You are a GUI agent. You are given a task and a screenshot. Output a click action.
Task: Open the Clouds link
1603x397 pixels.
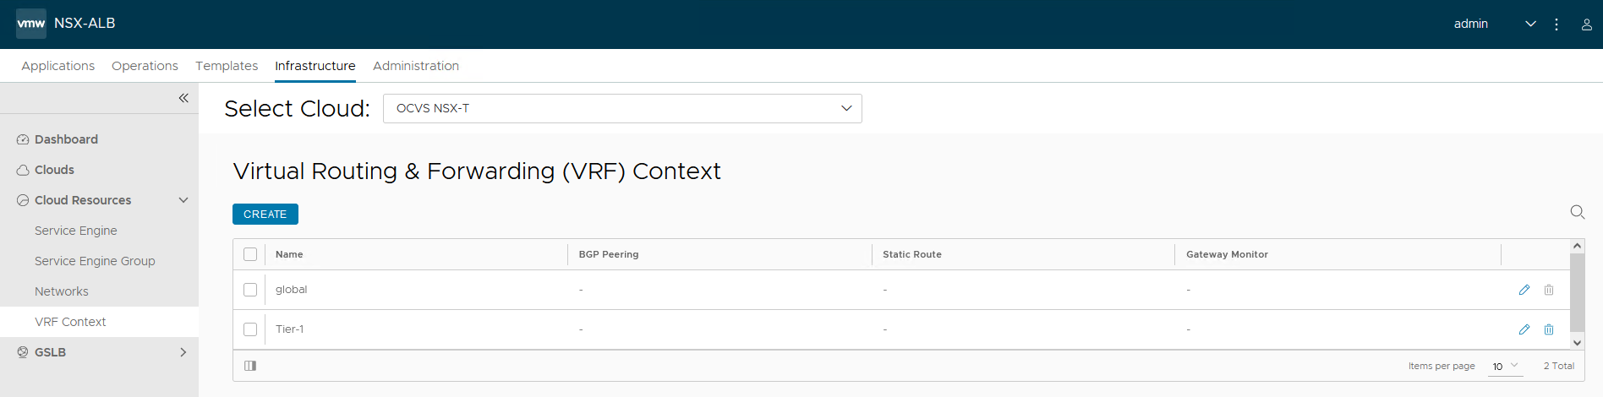(54, 170)
